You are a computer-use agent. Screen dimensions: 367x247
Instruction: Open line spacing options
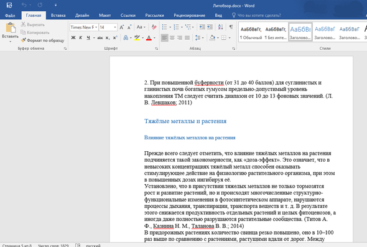pos(200,38)
